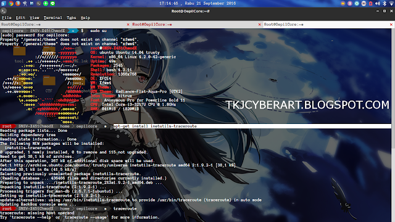Screen dimensions: 395x222
Task: Launch terminal from the panel launcher
Action: point(38,3)
